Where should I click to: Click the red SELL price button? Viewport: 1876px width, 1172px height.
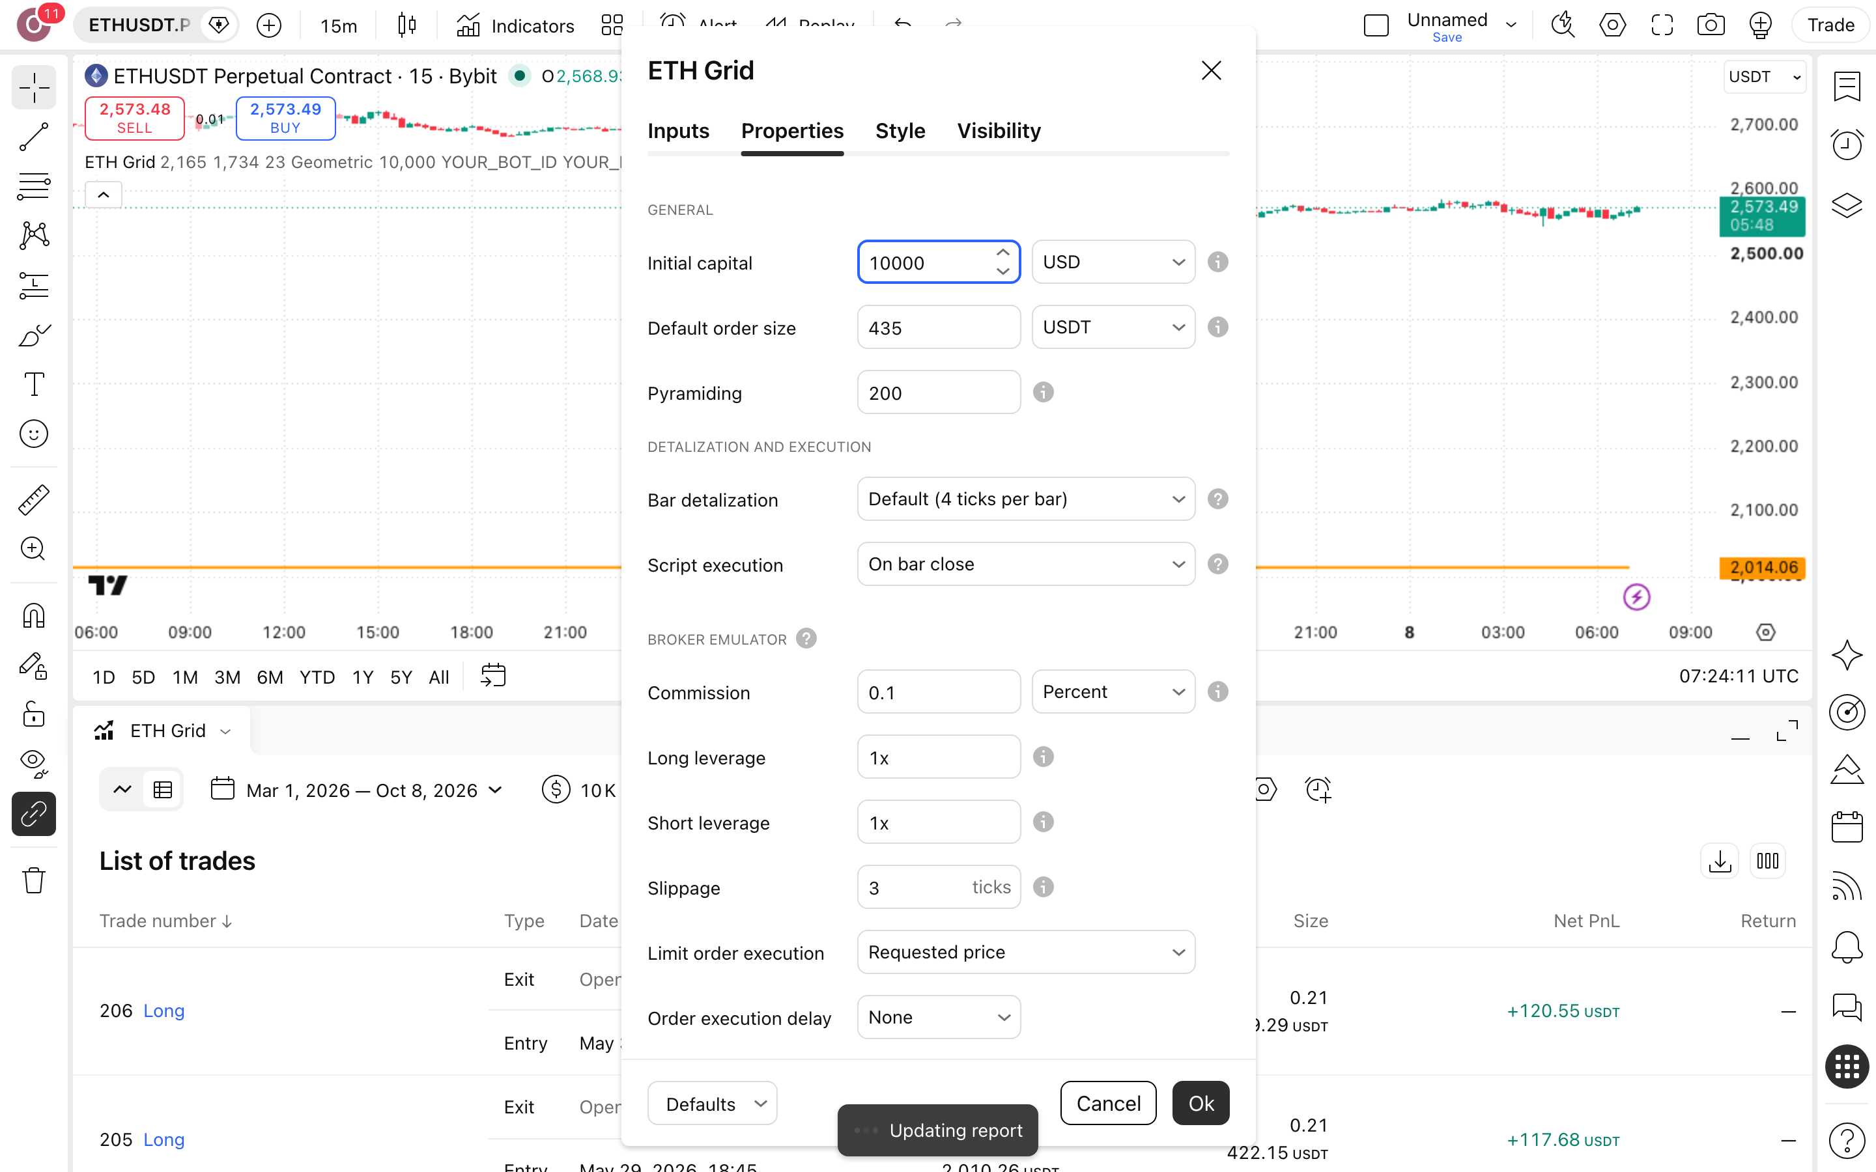134,118
